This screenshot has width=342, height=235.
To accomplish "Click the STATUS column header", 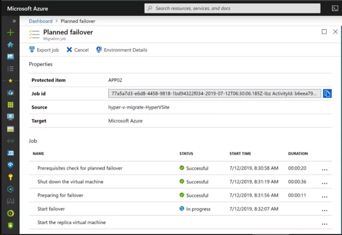I will (186, 153).
